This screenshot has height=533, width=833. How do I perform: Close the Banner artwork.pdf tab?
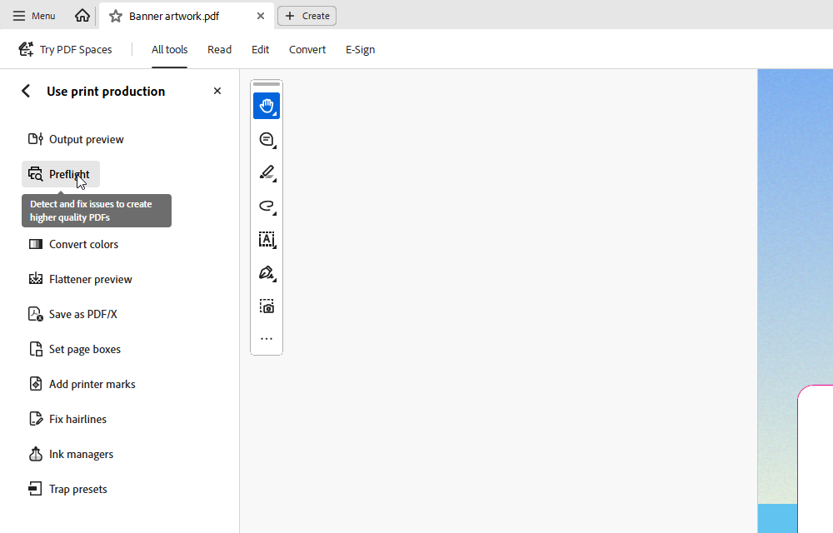[x=261, y=16]
